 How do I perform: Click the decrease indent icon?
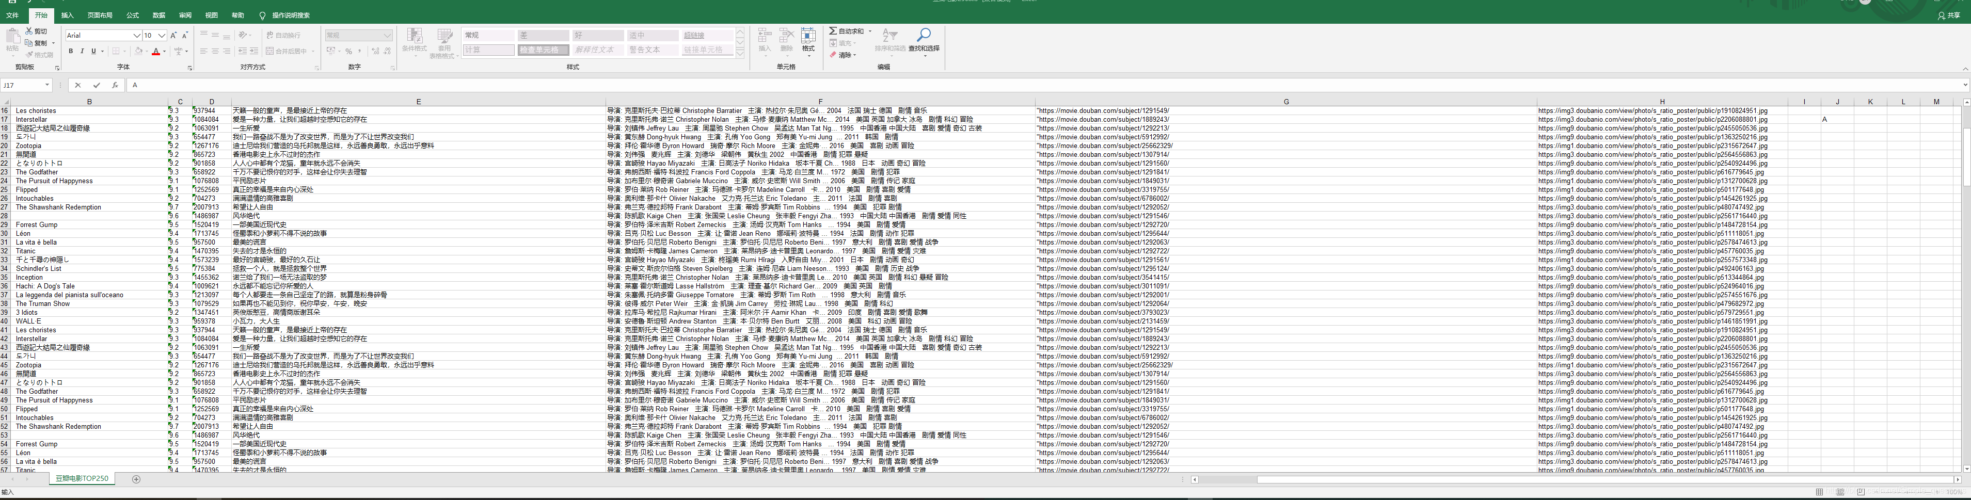point(243,51)
